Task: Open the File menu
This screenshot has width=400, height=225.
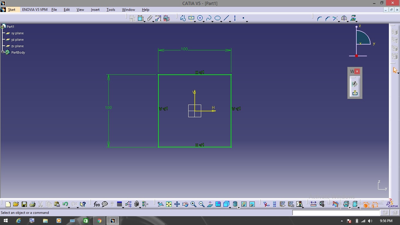Action: (54, 9)
